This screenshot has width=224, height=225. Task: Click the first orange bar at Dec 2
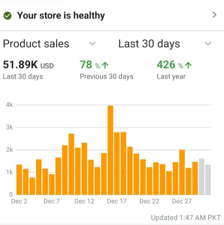(x=19, y=179)
